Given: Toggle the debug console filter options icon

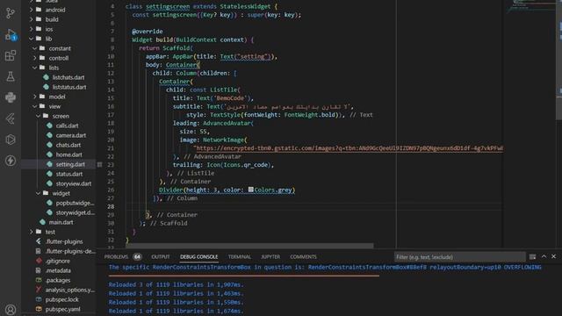Looking at the screenshot, I should click(x=533, y=256).
